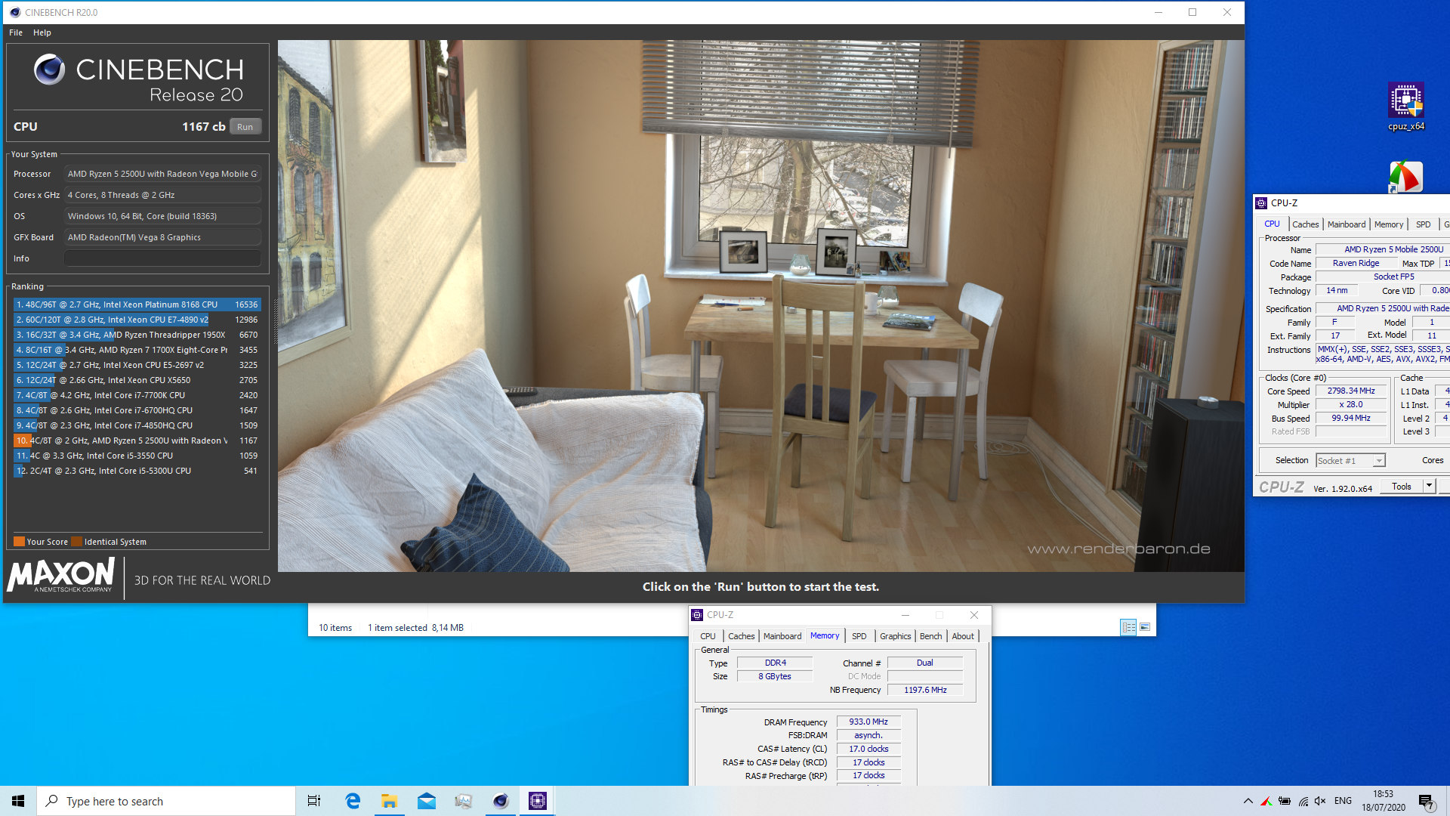
Task: Open the photos app taskbar icon
Action: tap(464, 801)
